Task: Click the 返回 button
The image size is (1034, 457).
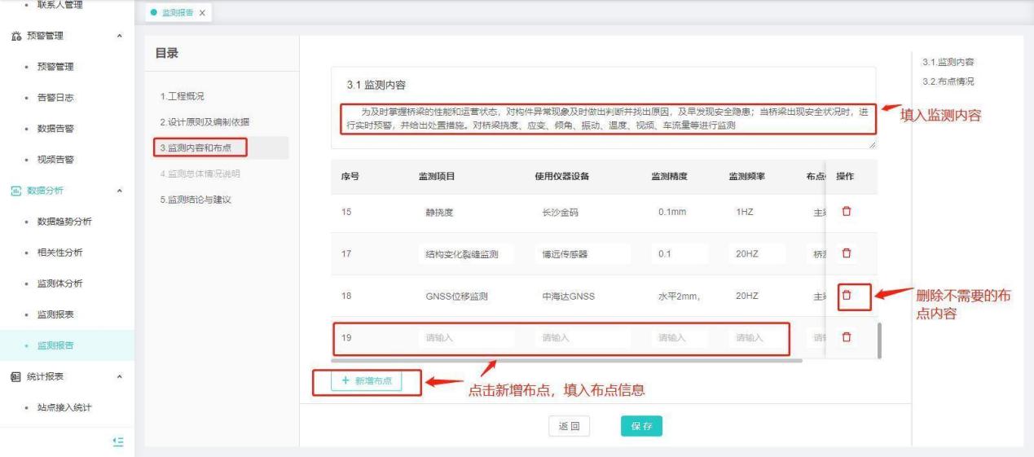Action: (569, 426)
